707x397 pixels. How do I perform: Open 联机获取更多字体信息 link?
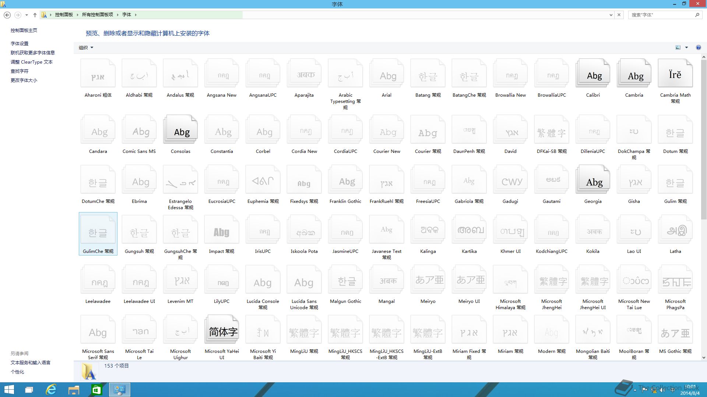(x=33, y=53)
